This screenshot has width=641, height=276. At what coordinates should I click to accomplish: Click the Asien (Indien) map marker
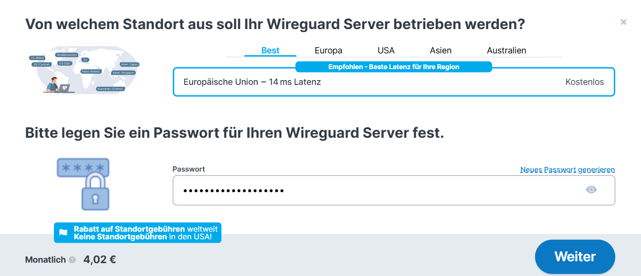[91, 72]
